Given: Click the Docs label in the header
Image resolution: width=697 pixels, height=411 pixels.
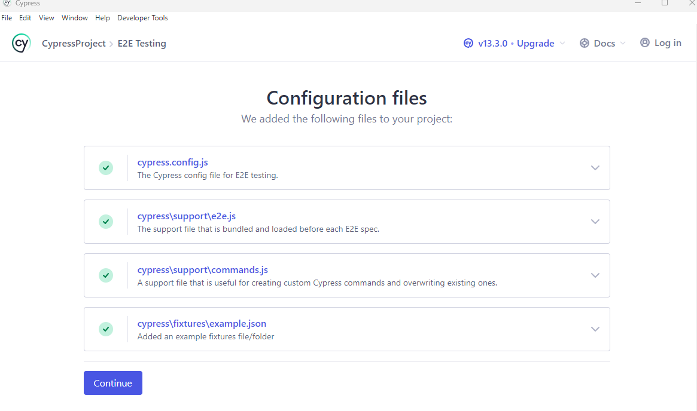Looking at the screenshot, I should point(604,43).
